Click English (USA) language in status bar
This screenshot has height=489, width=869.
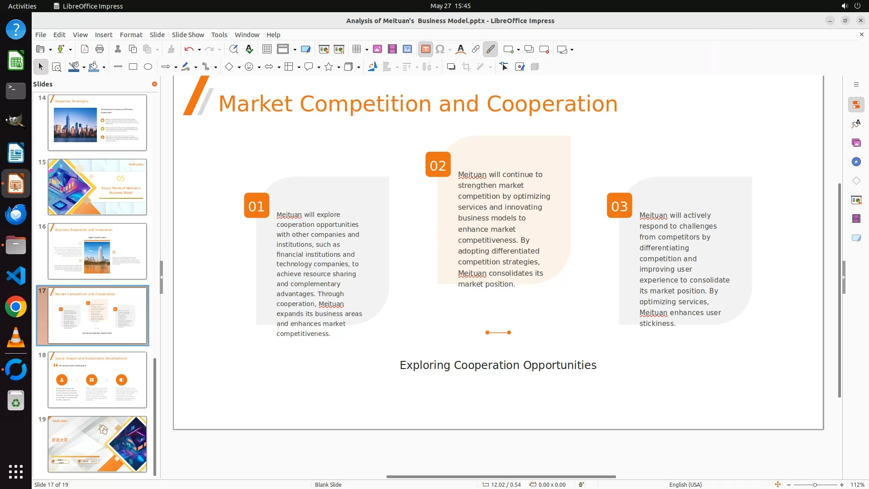[685, 484]
